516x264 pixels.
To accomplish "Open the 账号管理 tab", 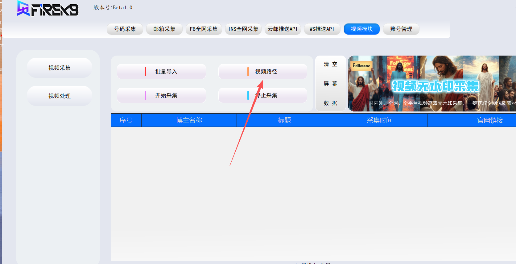I will coord(401,29).
